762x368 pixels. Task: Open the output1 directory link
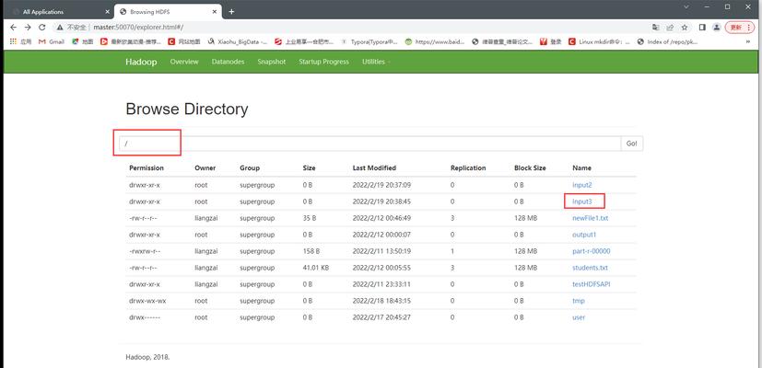click(x=584, y=235)
